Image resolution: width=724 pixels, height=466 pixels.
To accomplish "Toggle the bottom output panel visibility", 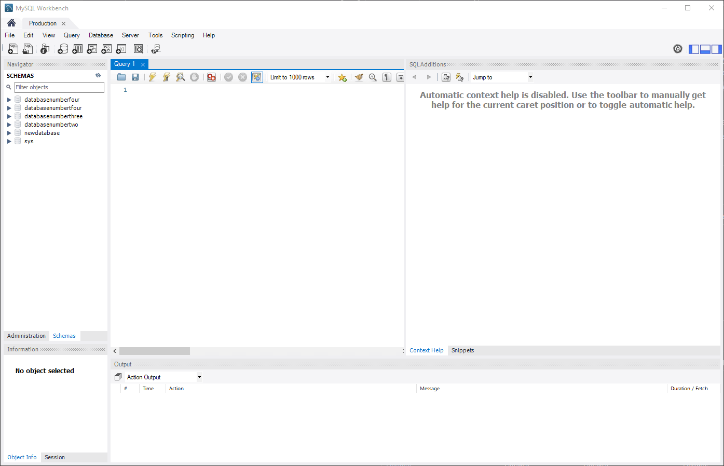I will pos(705,49).
